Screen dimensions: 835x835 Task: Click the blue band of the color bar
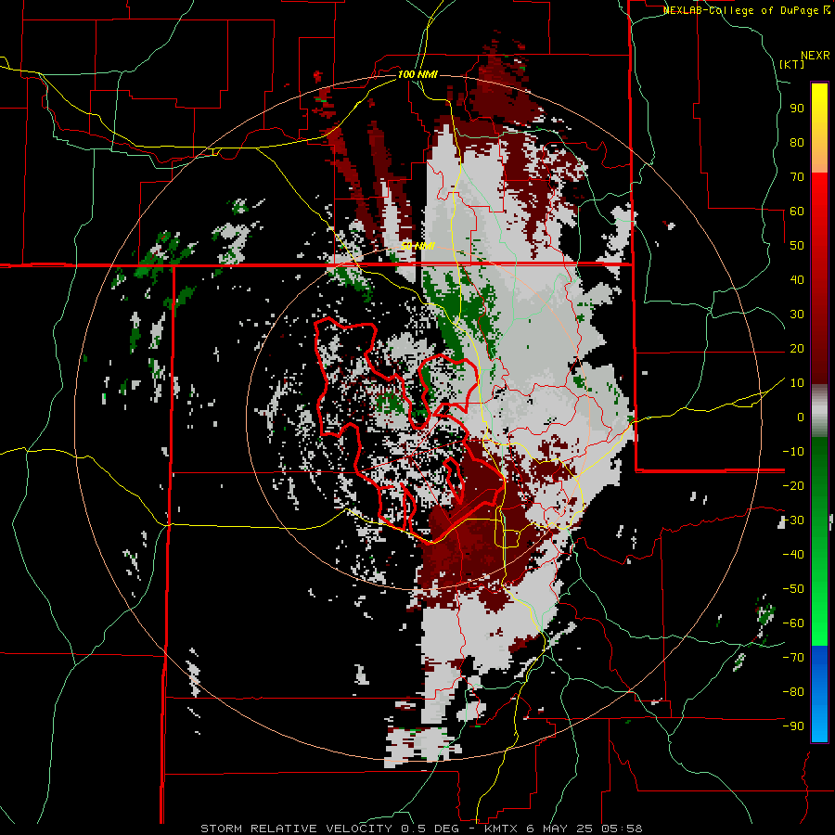tap(819, 694)
